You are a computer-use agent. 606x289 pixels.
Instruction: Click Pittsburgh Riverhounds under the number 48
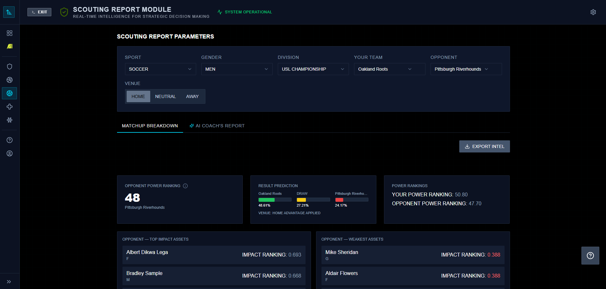click(145, 208)
